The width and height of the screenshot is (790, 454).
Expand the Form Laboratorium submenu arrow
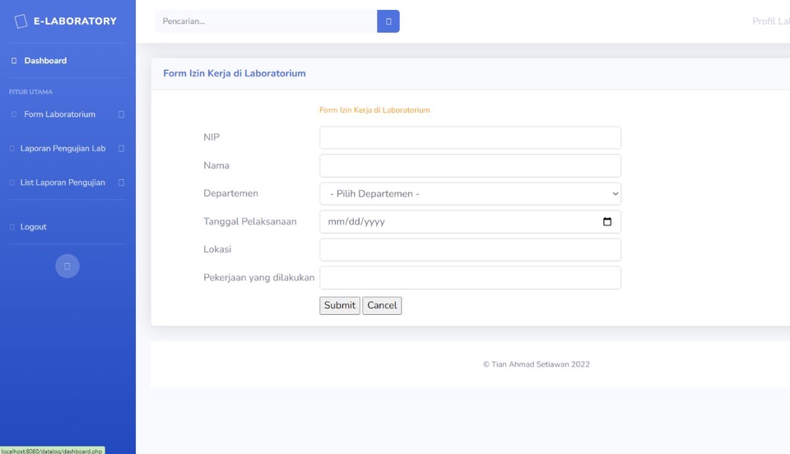tap(121, 114)
